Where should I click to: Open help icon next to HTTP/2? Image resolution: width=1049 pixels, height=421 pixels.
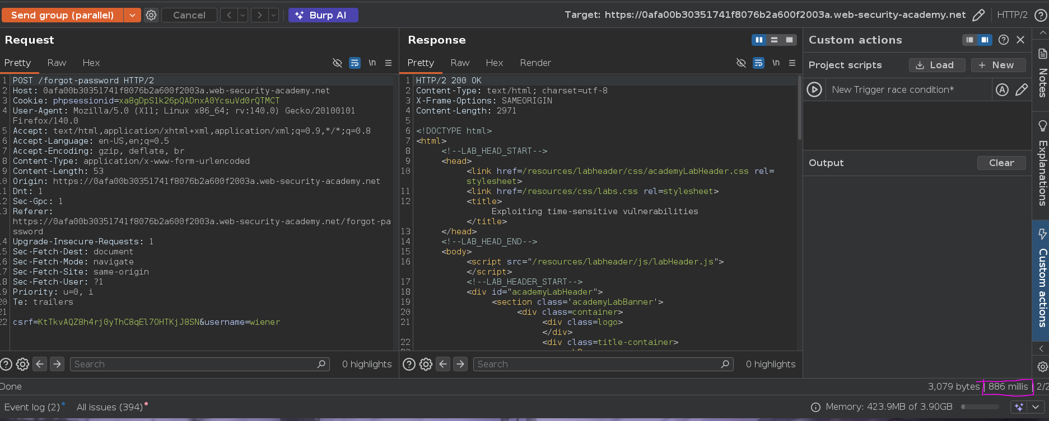coord(1040,15)
